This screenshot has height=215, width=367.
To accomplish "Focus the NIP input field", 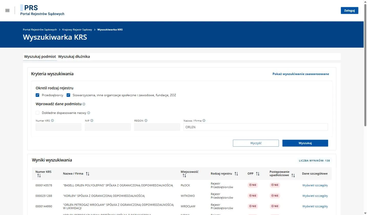I will 108,127.
